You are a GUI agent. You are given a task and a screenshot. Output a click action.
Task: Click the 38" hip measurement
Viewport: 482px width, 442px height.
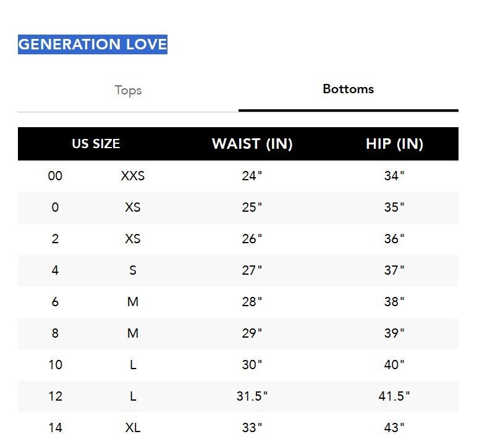point(394,302)
